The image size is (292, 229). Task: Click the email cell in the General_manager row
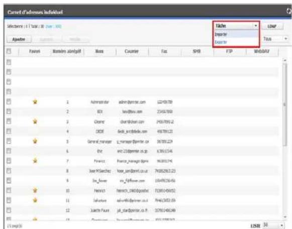[133, 142]
